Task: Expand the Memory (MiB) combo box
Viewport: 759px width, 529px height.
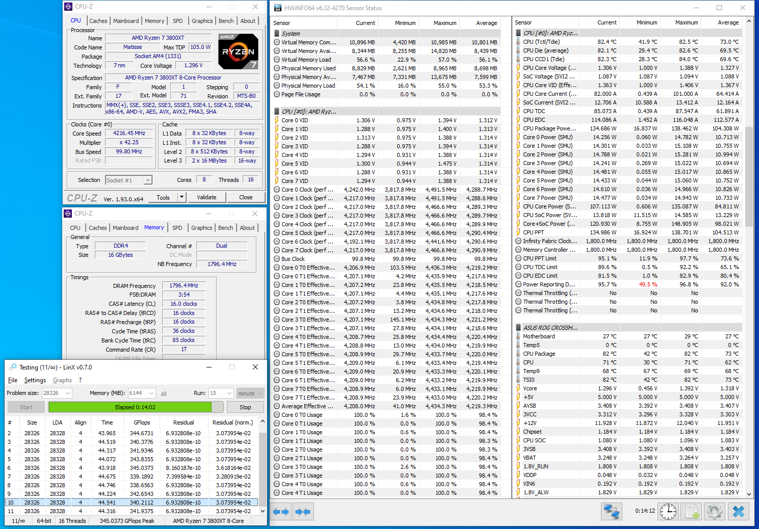Action: click(x=151, y=393)
